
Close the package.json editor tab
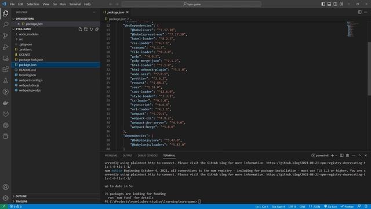click(x=128, y=12)
